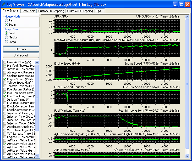
Task: Click the red cursor marker on Engine Speed graph
Action: click(x=143, y=71)
